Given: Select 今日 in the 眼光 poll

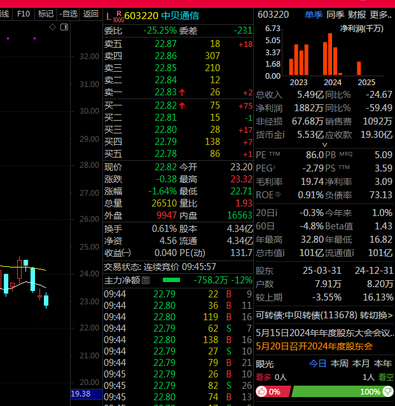Looking at the screenshot, I should [x=318, y=363].
